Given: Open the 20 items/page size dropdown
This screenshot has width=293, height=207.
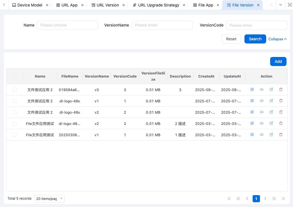Looking at the screenshot, I should click(x=49, y=199).
